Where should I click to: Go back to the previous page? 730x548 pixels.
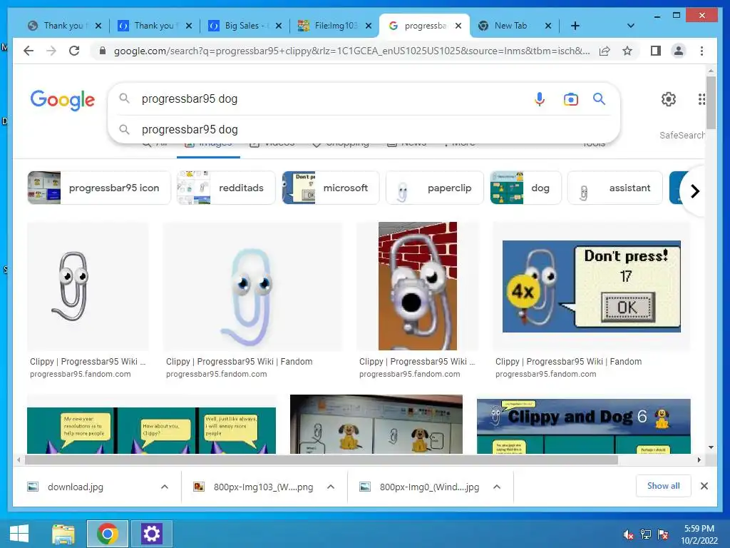(x=29, y=51)
